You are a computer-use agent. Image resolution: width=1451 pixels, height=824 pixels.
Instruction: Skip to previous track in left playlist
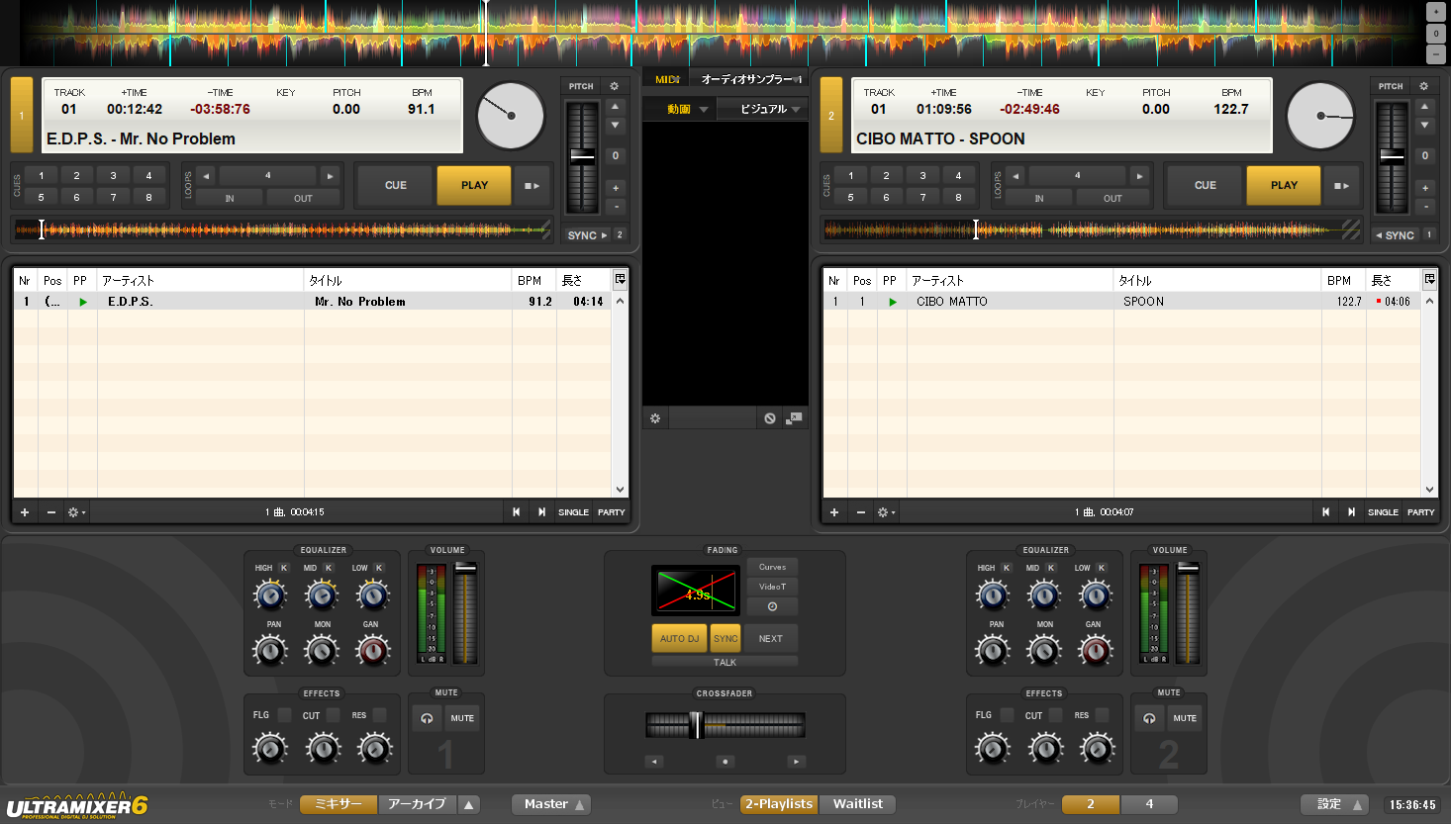pos(516,512)
